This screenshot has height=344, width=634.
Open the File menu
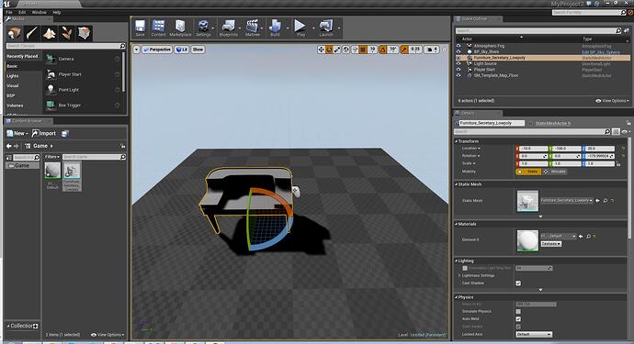pyautogui.click(x=9, y=12)
